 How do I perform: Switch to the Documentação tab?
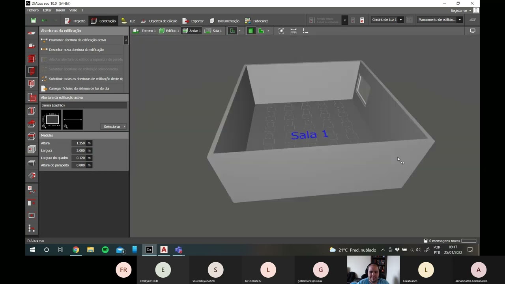click(224, 21)
